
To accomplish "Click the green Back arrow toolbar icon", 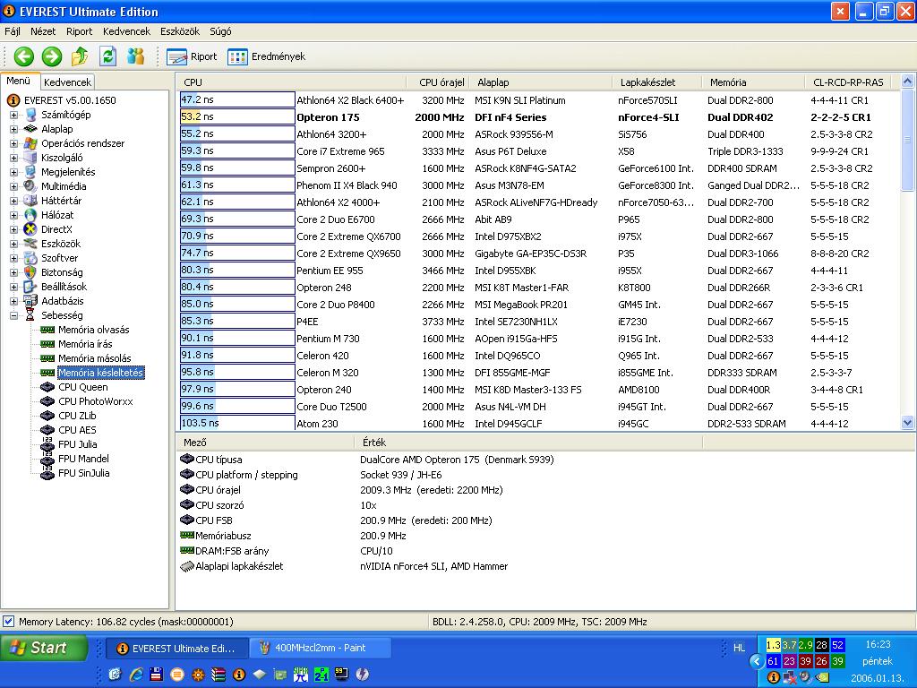I will tap(24, 56).
